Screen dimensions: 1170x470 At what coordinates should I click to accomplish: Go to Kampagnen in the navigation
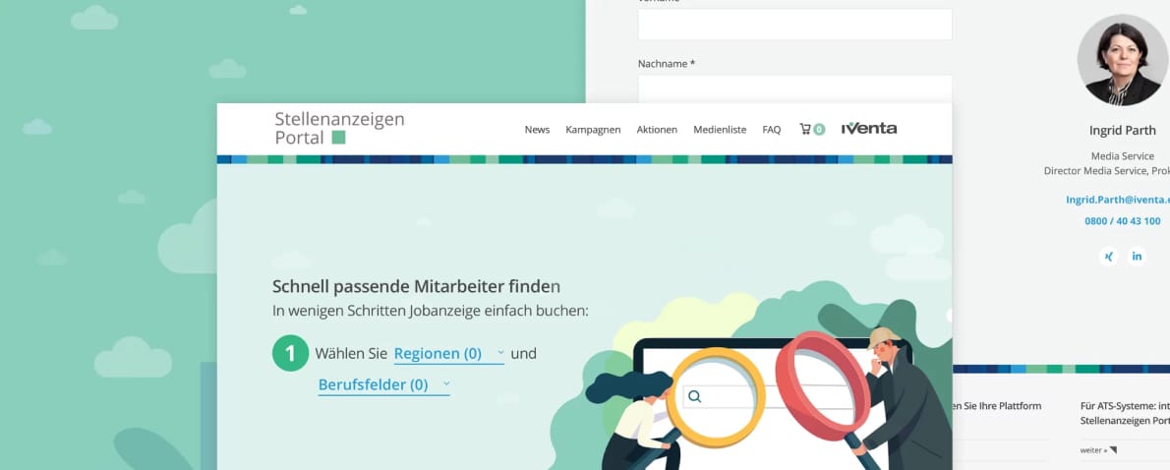(593, 129)
